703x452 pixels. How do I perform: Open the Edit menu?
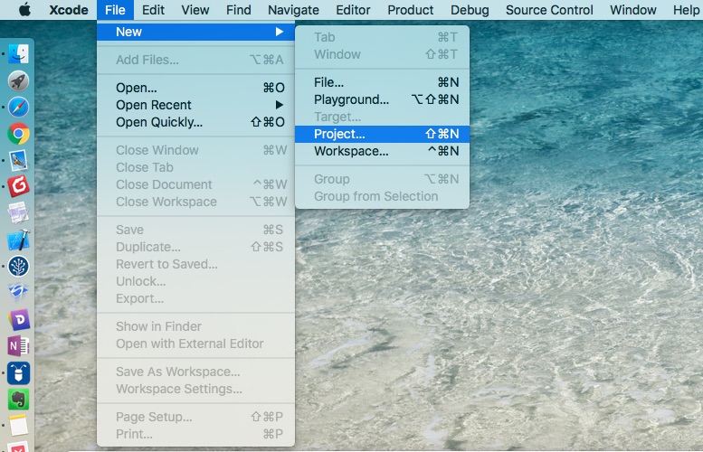153,9
